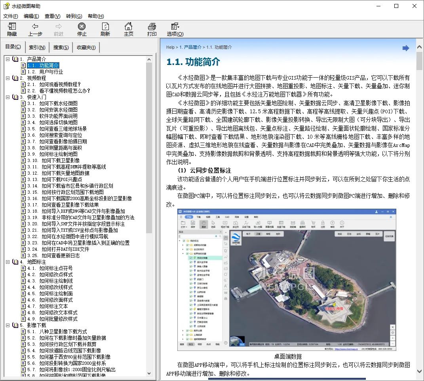The height and width of the screenshot is (381, 424).
Task: Collapse the 3. 快速入门 tree node
Action: tap(8, 97)
